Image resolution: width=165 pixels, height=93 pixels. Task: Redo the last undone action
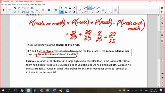(19, 8)
